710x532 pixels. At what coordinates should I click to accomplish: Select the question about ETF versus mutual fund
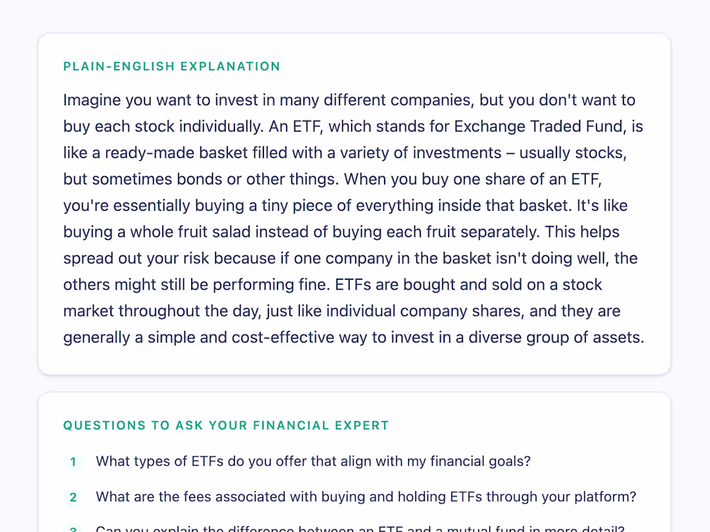pos(360,528)
